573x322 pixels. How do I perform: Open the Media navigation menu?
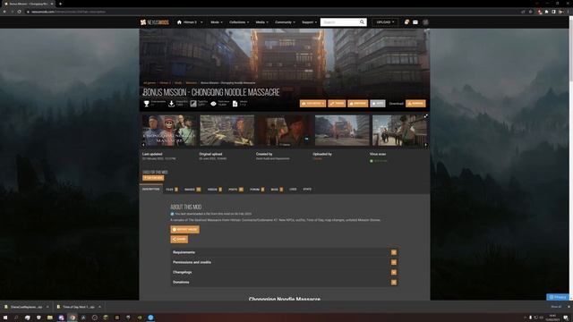[x=261, y=22]
